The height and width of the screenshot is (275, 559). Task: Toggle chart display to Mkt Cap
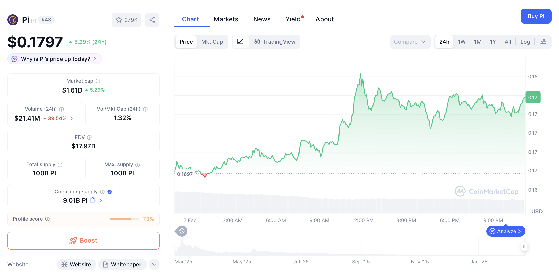point(212,42)
